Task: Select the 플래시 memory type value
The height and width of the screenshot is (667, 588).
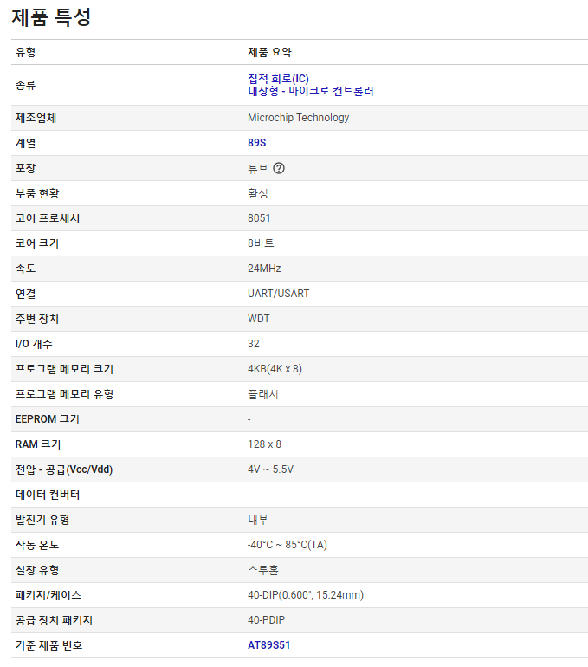Action: 263,394
